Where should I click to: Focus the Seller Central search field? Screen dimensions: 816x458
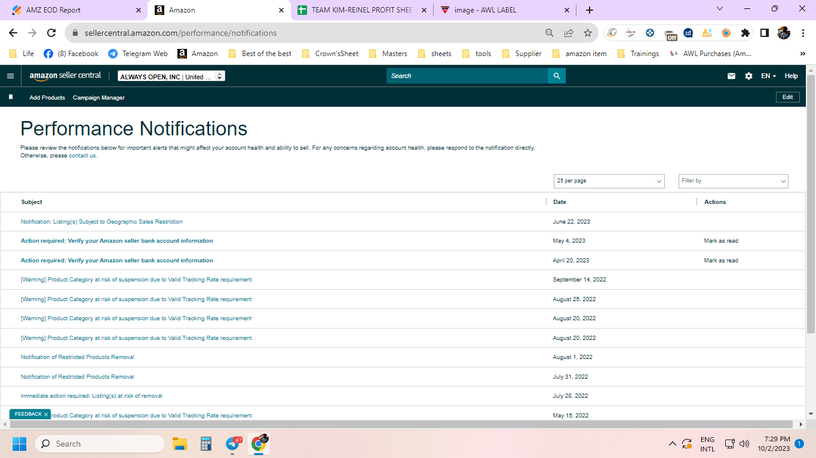click(x=467, y=76)
